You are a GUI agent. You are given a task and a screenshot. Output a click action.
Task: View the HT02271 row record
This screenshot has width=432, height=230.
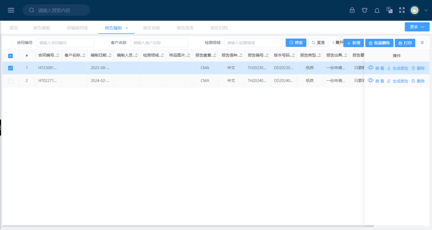click(376, 81)
